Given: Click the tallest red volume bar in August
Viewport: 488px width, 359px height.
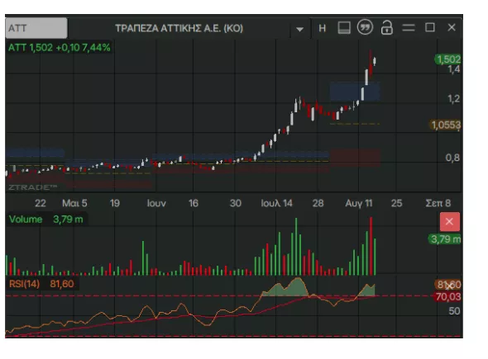Looking at the screenshot, I should (x=371, y=246).
